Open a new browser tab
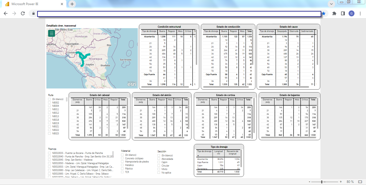The image size is (366, 185). 72,4
